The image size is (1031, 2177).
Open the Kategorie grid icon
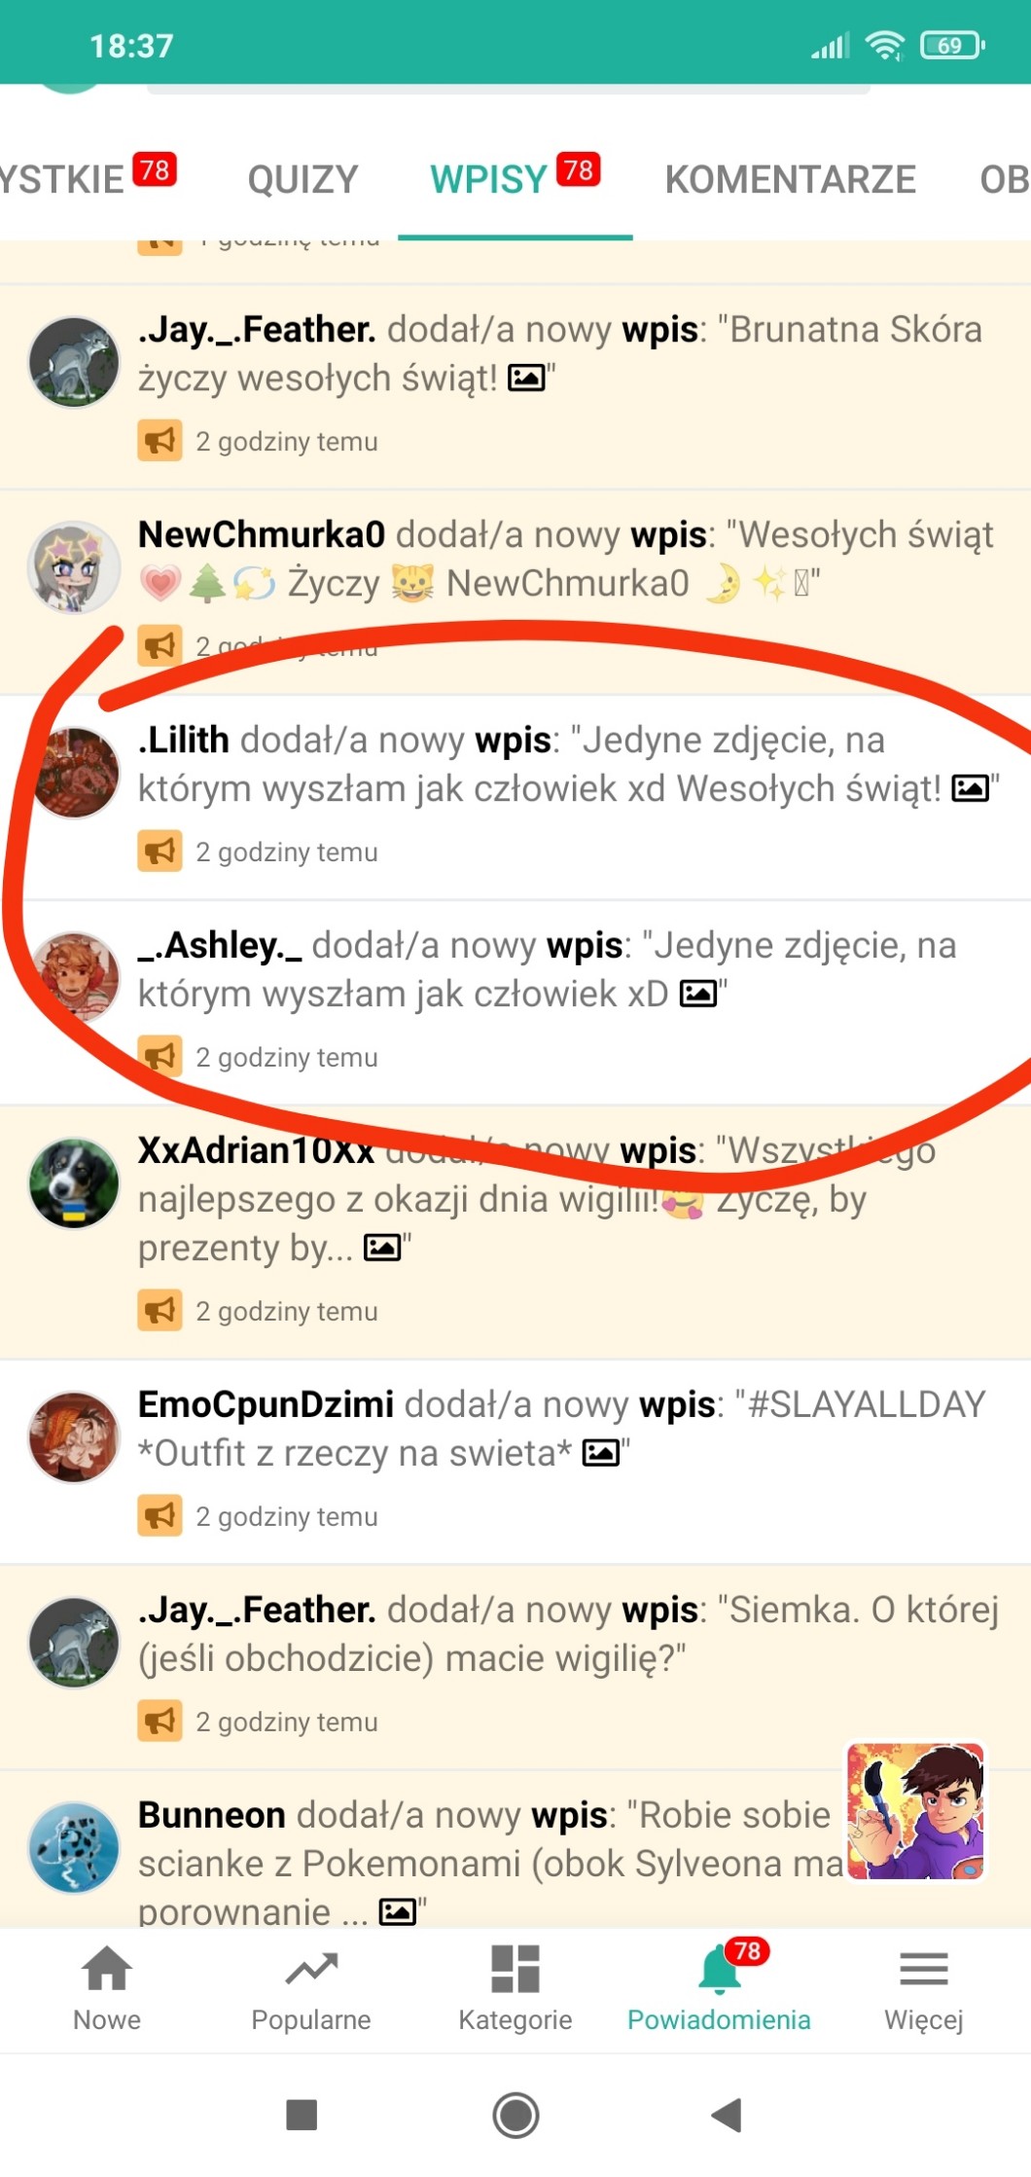[x=515, y=1969]
